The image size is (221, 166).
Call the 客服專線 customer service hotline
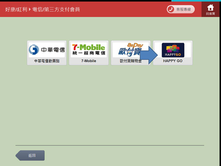181,9
